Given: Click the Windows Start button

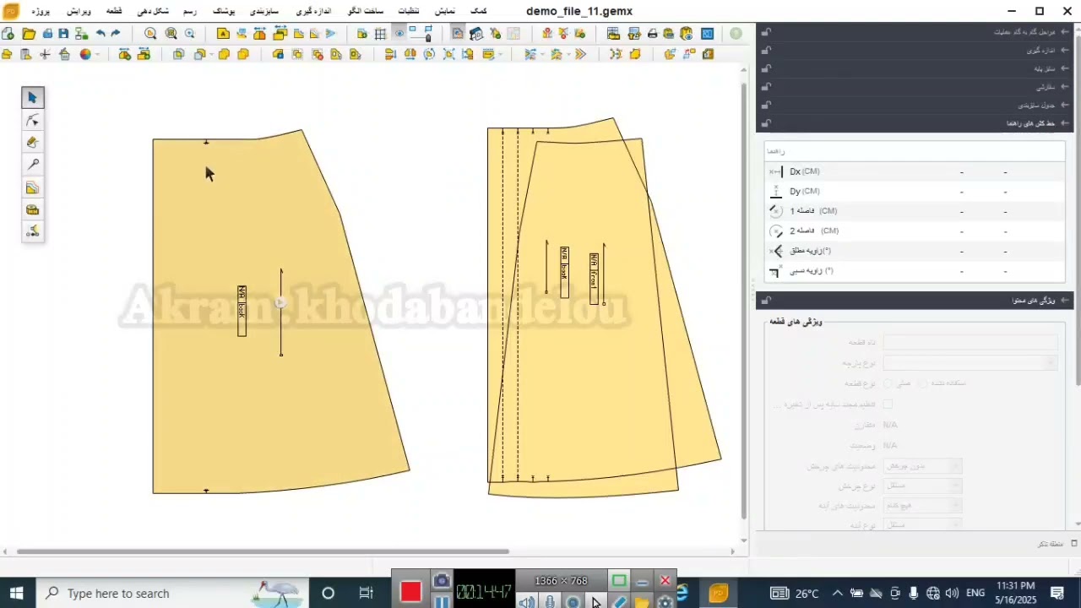Looking at the screenshot, I should (x=16, y=593).
